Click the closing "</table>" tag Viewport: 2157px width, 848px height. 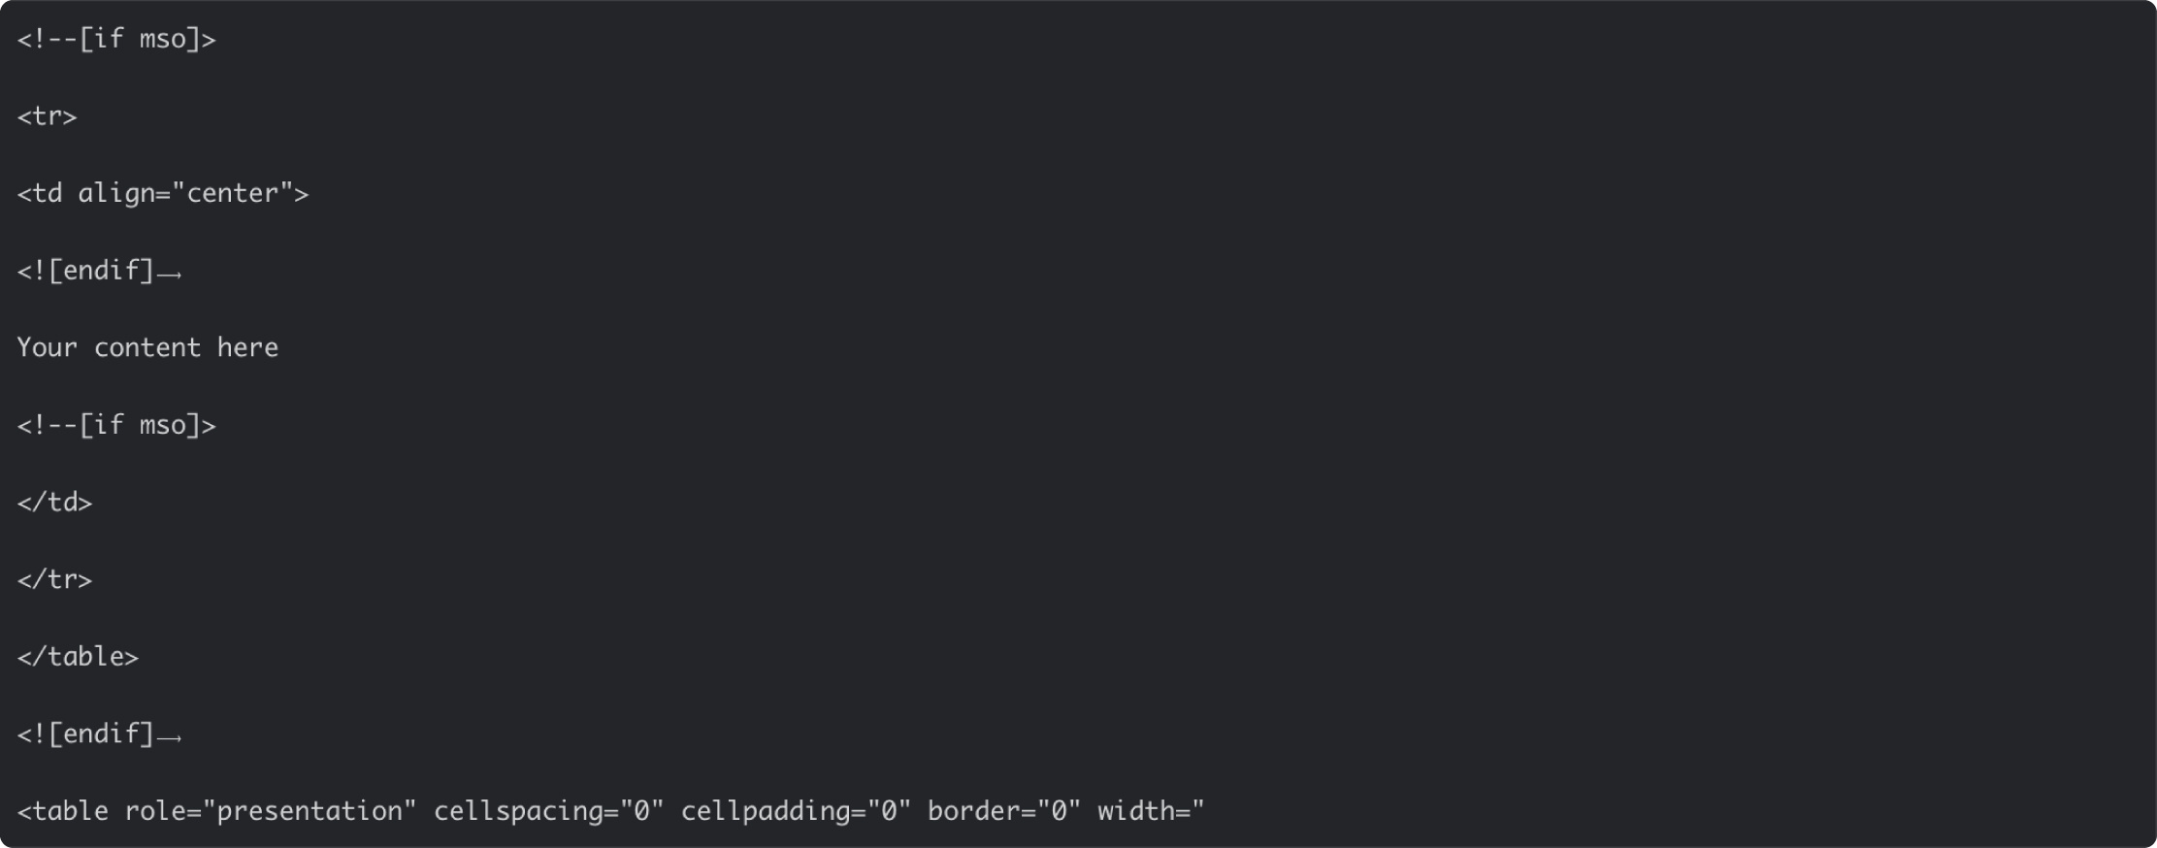pyautogui.click(x=78, y=657)
